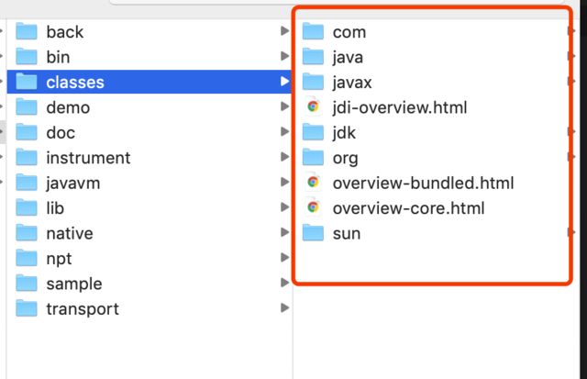Select the jdk folder in classes
Image resolution: width=587 pixels, height=379 pixels.
click(344, 133)
